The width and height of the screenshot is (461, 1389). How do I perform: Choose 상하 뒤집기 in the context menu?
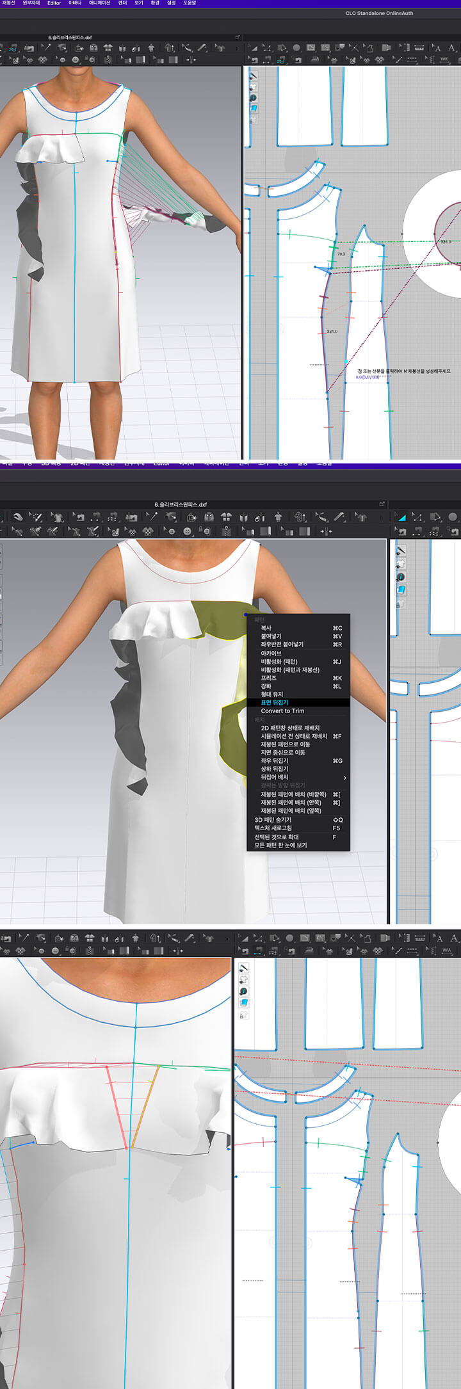(298, 769)
